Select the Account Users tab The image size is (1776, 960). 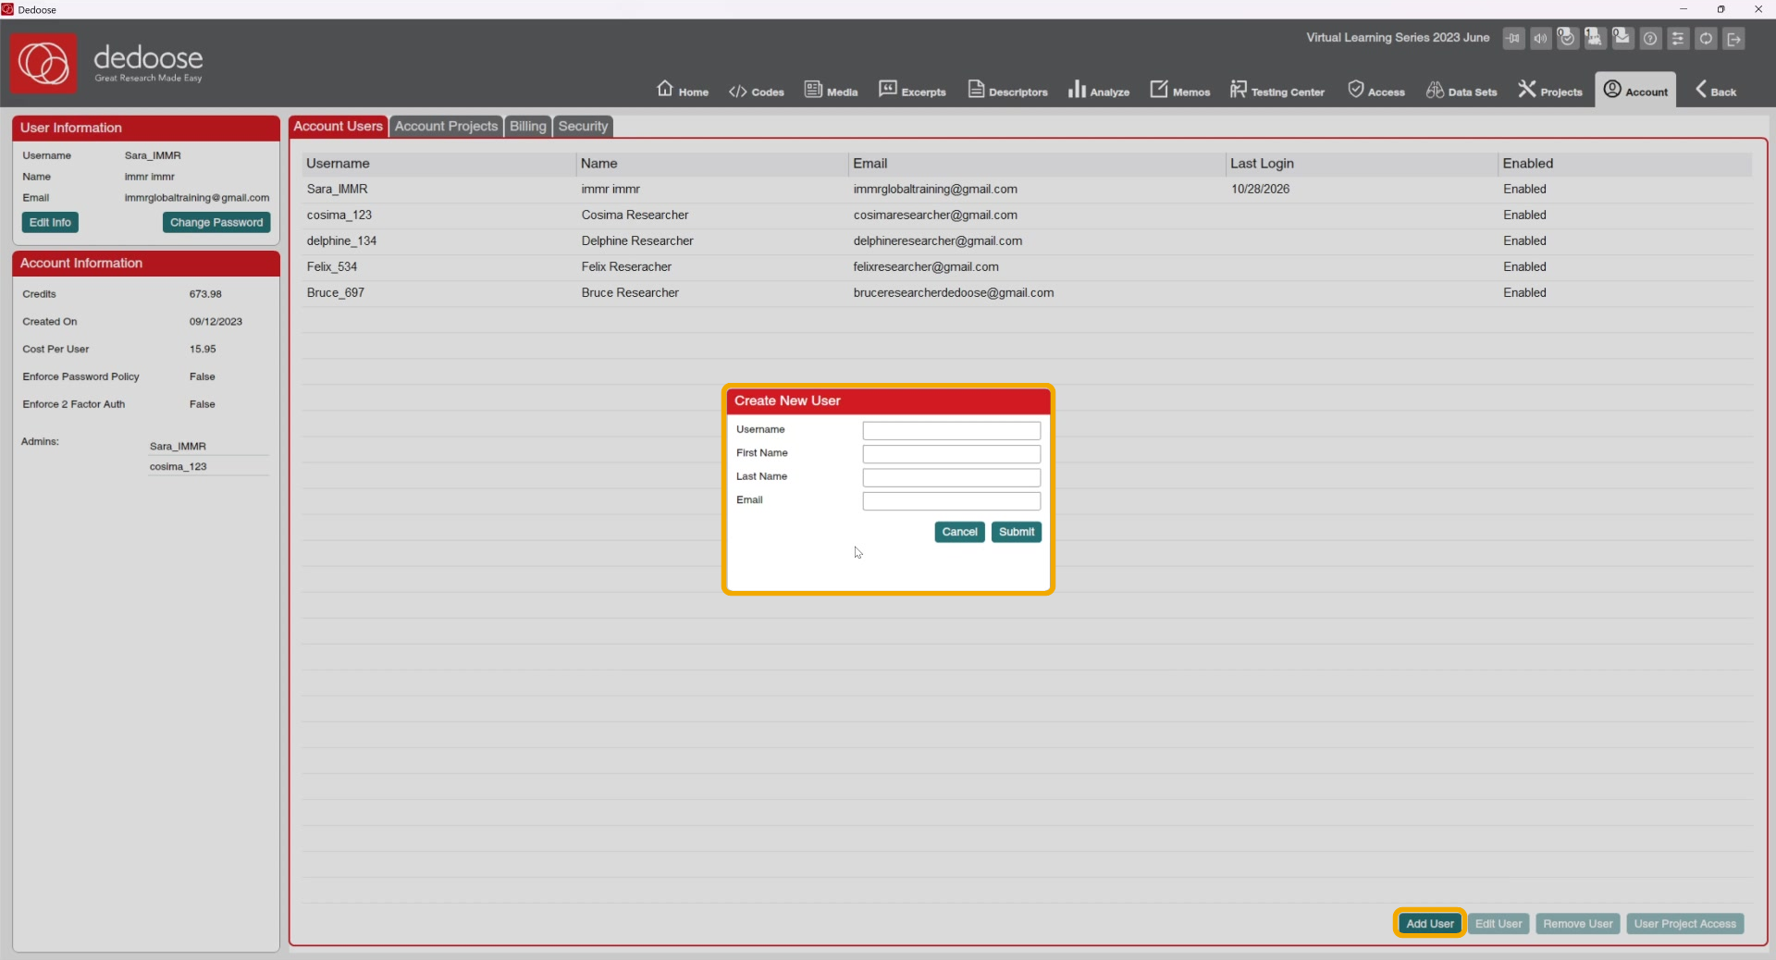pyautogui.click(x=339, y=127)
